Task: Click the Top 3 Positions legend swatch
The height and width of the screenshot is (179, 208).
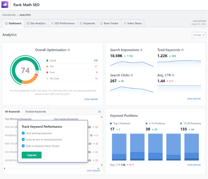Action: 111,123
